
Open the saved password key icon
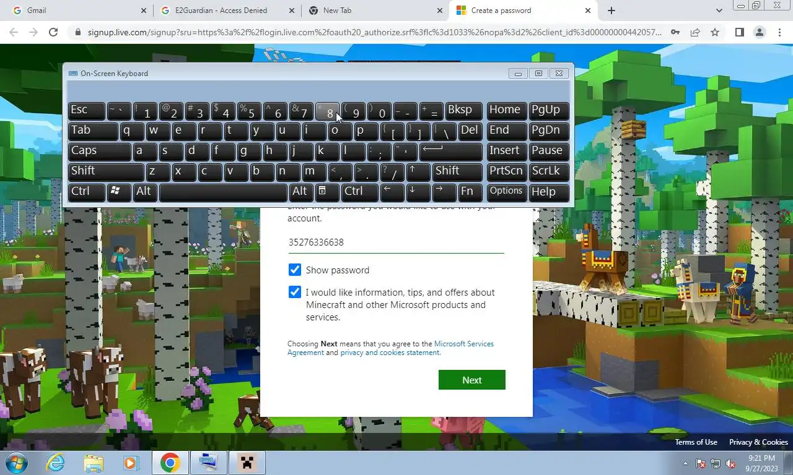[x=675, y=32]
